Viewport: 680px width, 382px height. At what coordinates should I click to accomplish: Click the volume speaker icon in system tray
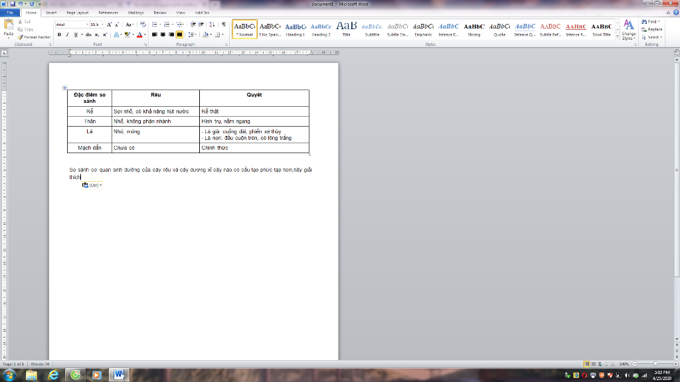(x=627, y=375)
